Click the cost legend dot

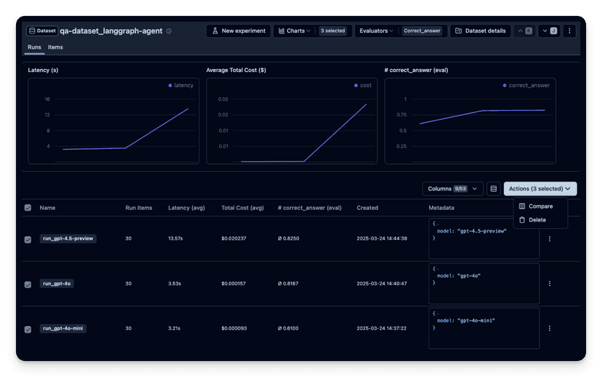356,86
